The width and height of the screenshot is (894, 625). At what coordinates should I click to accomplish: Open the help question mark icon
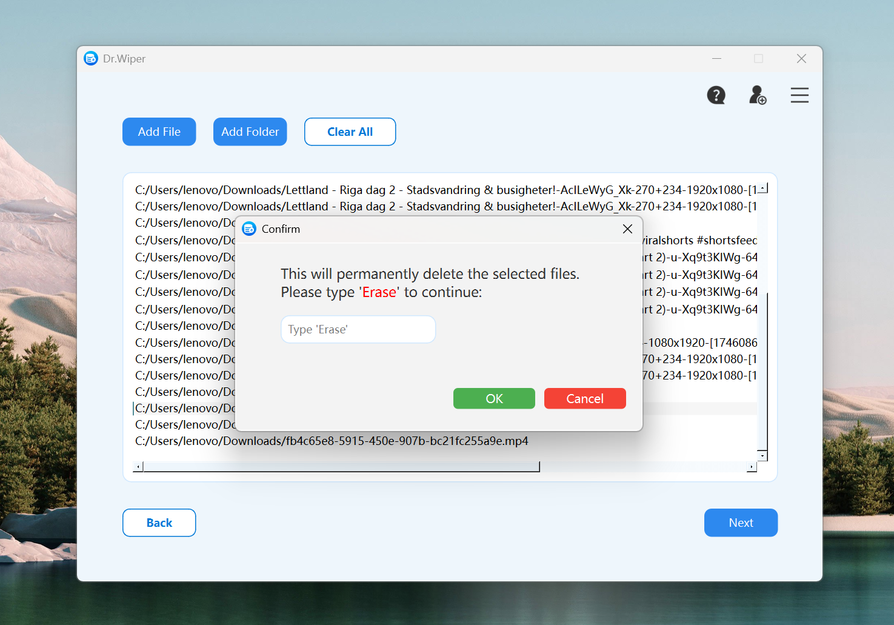(x=716, y=95)
